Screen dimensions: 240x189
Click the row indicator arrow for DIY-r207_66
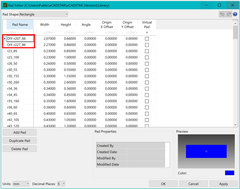coord(5,39)
